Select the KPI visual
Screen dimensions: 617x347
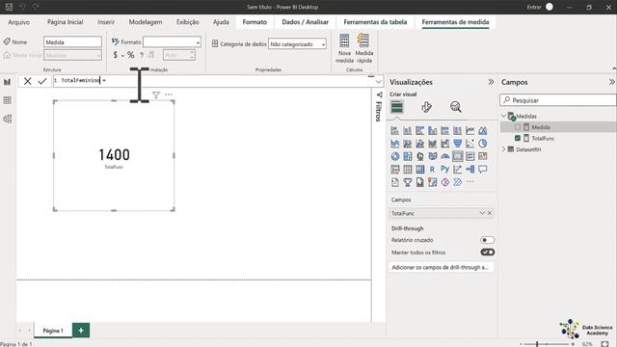tap(482, 156)
